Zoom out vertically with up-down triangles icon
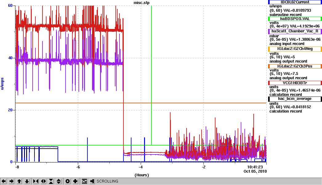Image resolution: width=322 pixels, height=185 pixels. click(59, 181)
